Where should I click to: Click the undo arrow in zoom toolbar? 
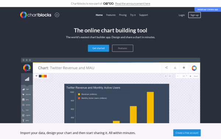[166, 76]
